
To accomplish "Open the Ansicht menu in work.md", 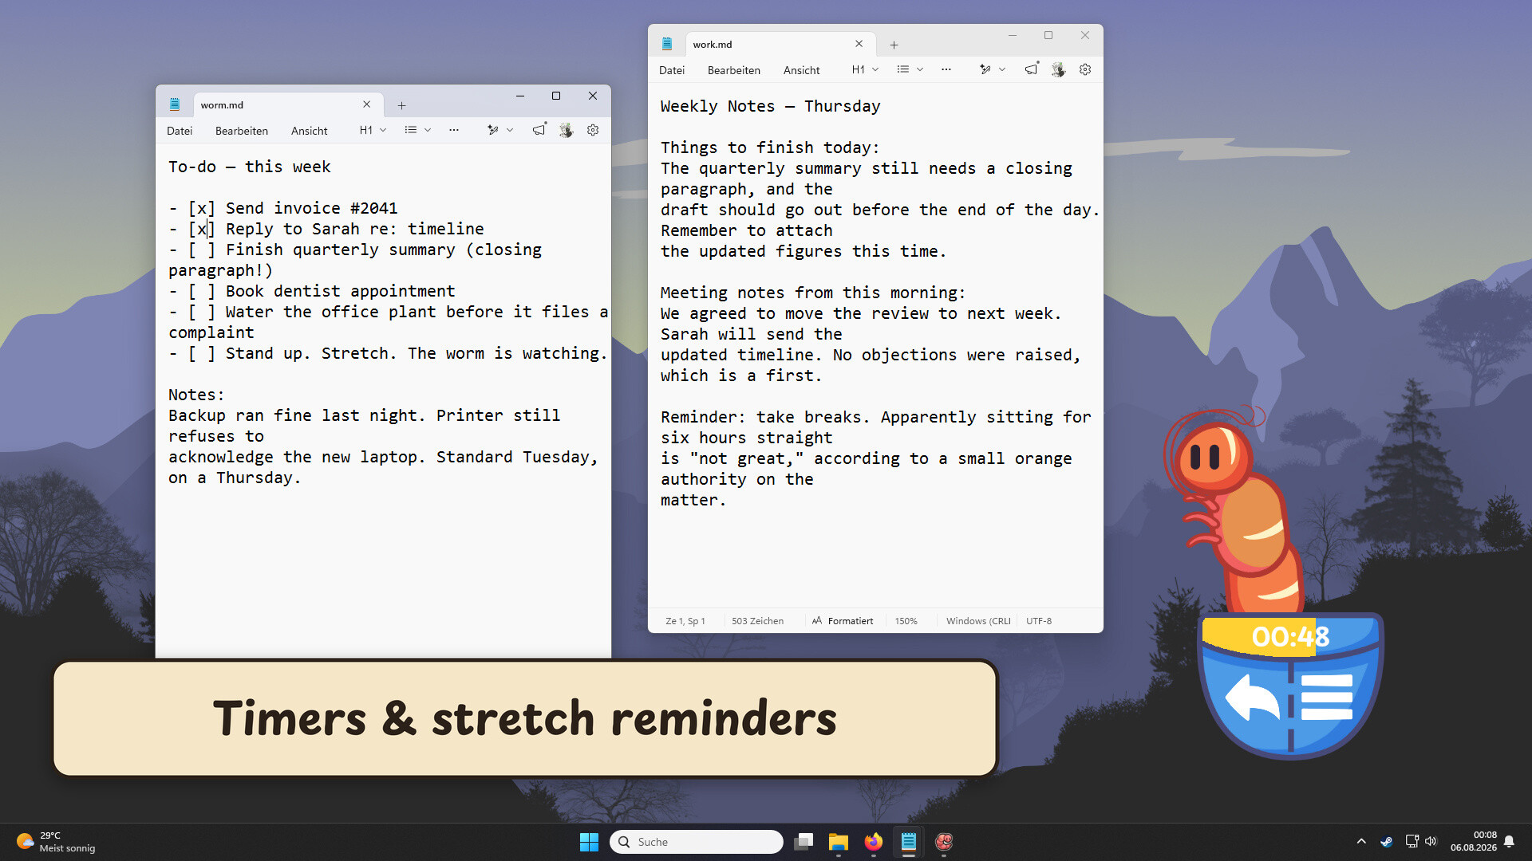I will point(802,70).
